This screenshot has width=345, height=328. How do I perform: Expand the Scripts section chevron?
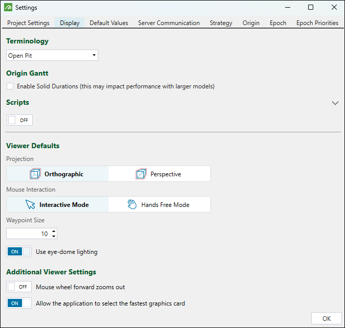(335, 103)
